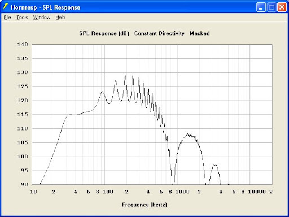Viewport: 289px width, 217px height.
Task: Click the 130 value on vertical axis
Action: pos(23,72)
